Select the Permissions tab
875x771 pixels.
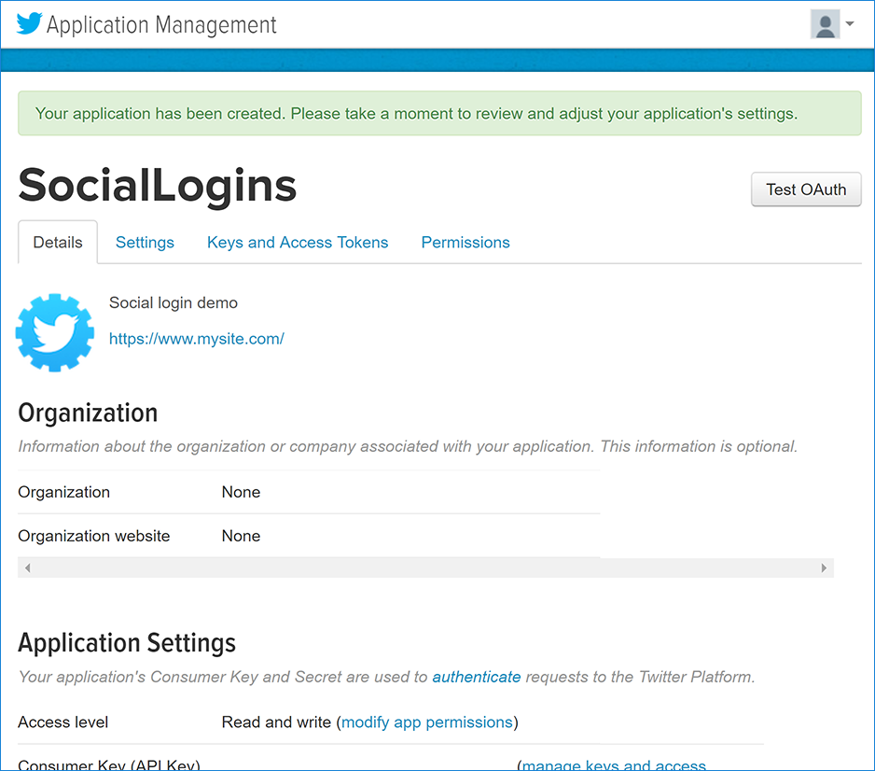(x=465, y=242)
